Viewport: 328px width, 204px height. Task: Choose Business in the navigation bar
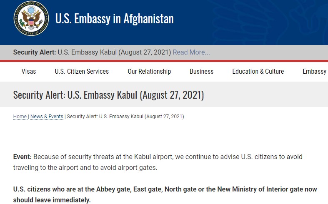pyautogui.click(x=201, y=71)
